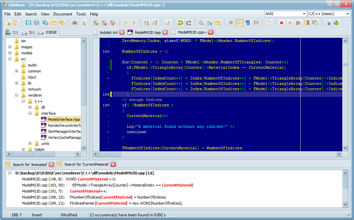Click the Save All icon
Viewport: 354px width, 220px height.
tap(45, 23)
